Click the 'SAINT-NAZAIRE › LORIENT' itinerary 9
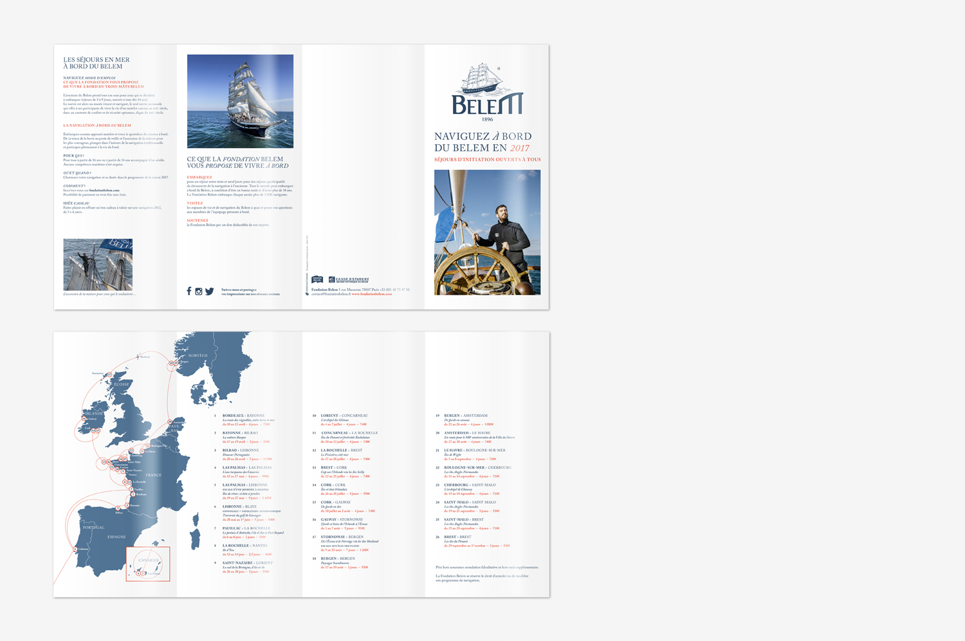Screen dimensions: 965x641 tap(248, 563)
